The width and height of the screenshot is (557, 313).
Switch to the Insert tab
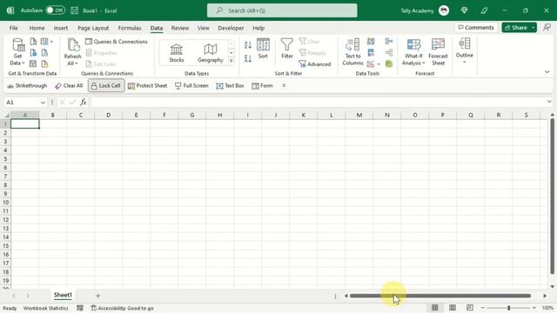61,28
